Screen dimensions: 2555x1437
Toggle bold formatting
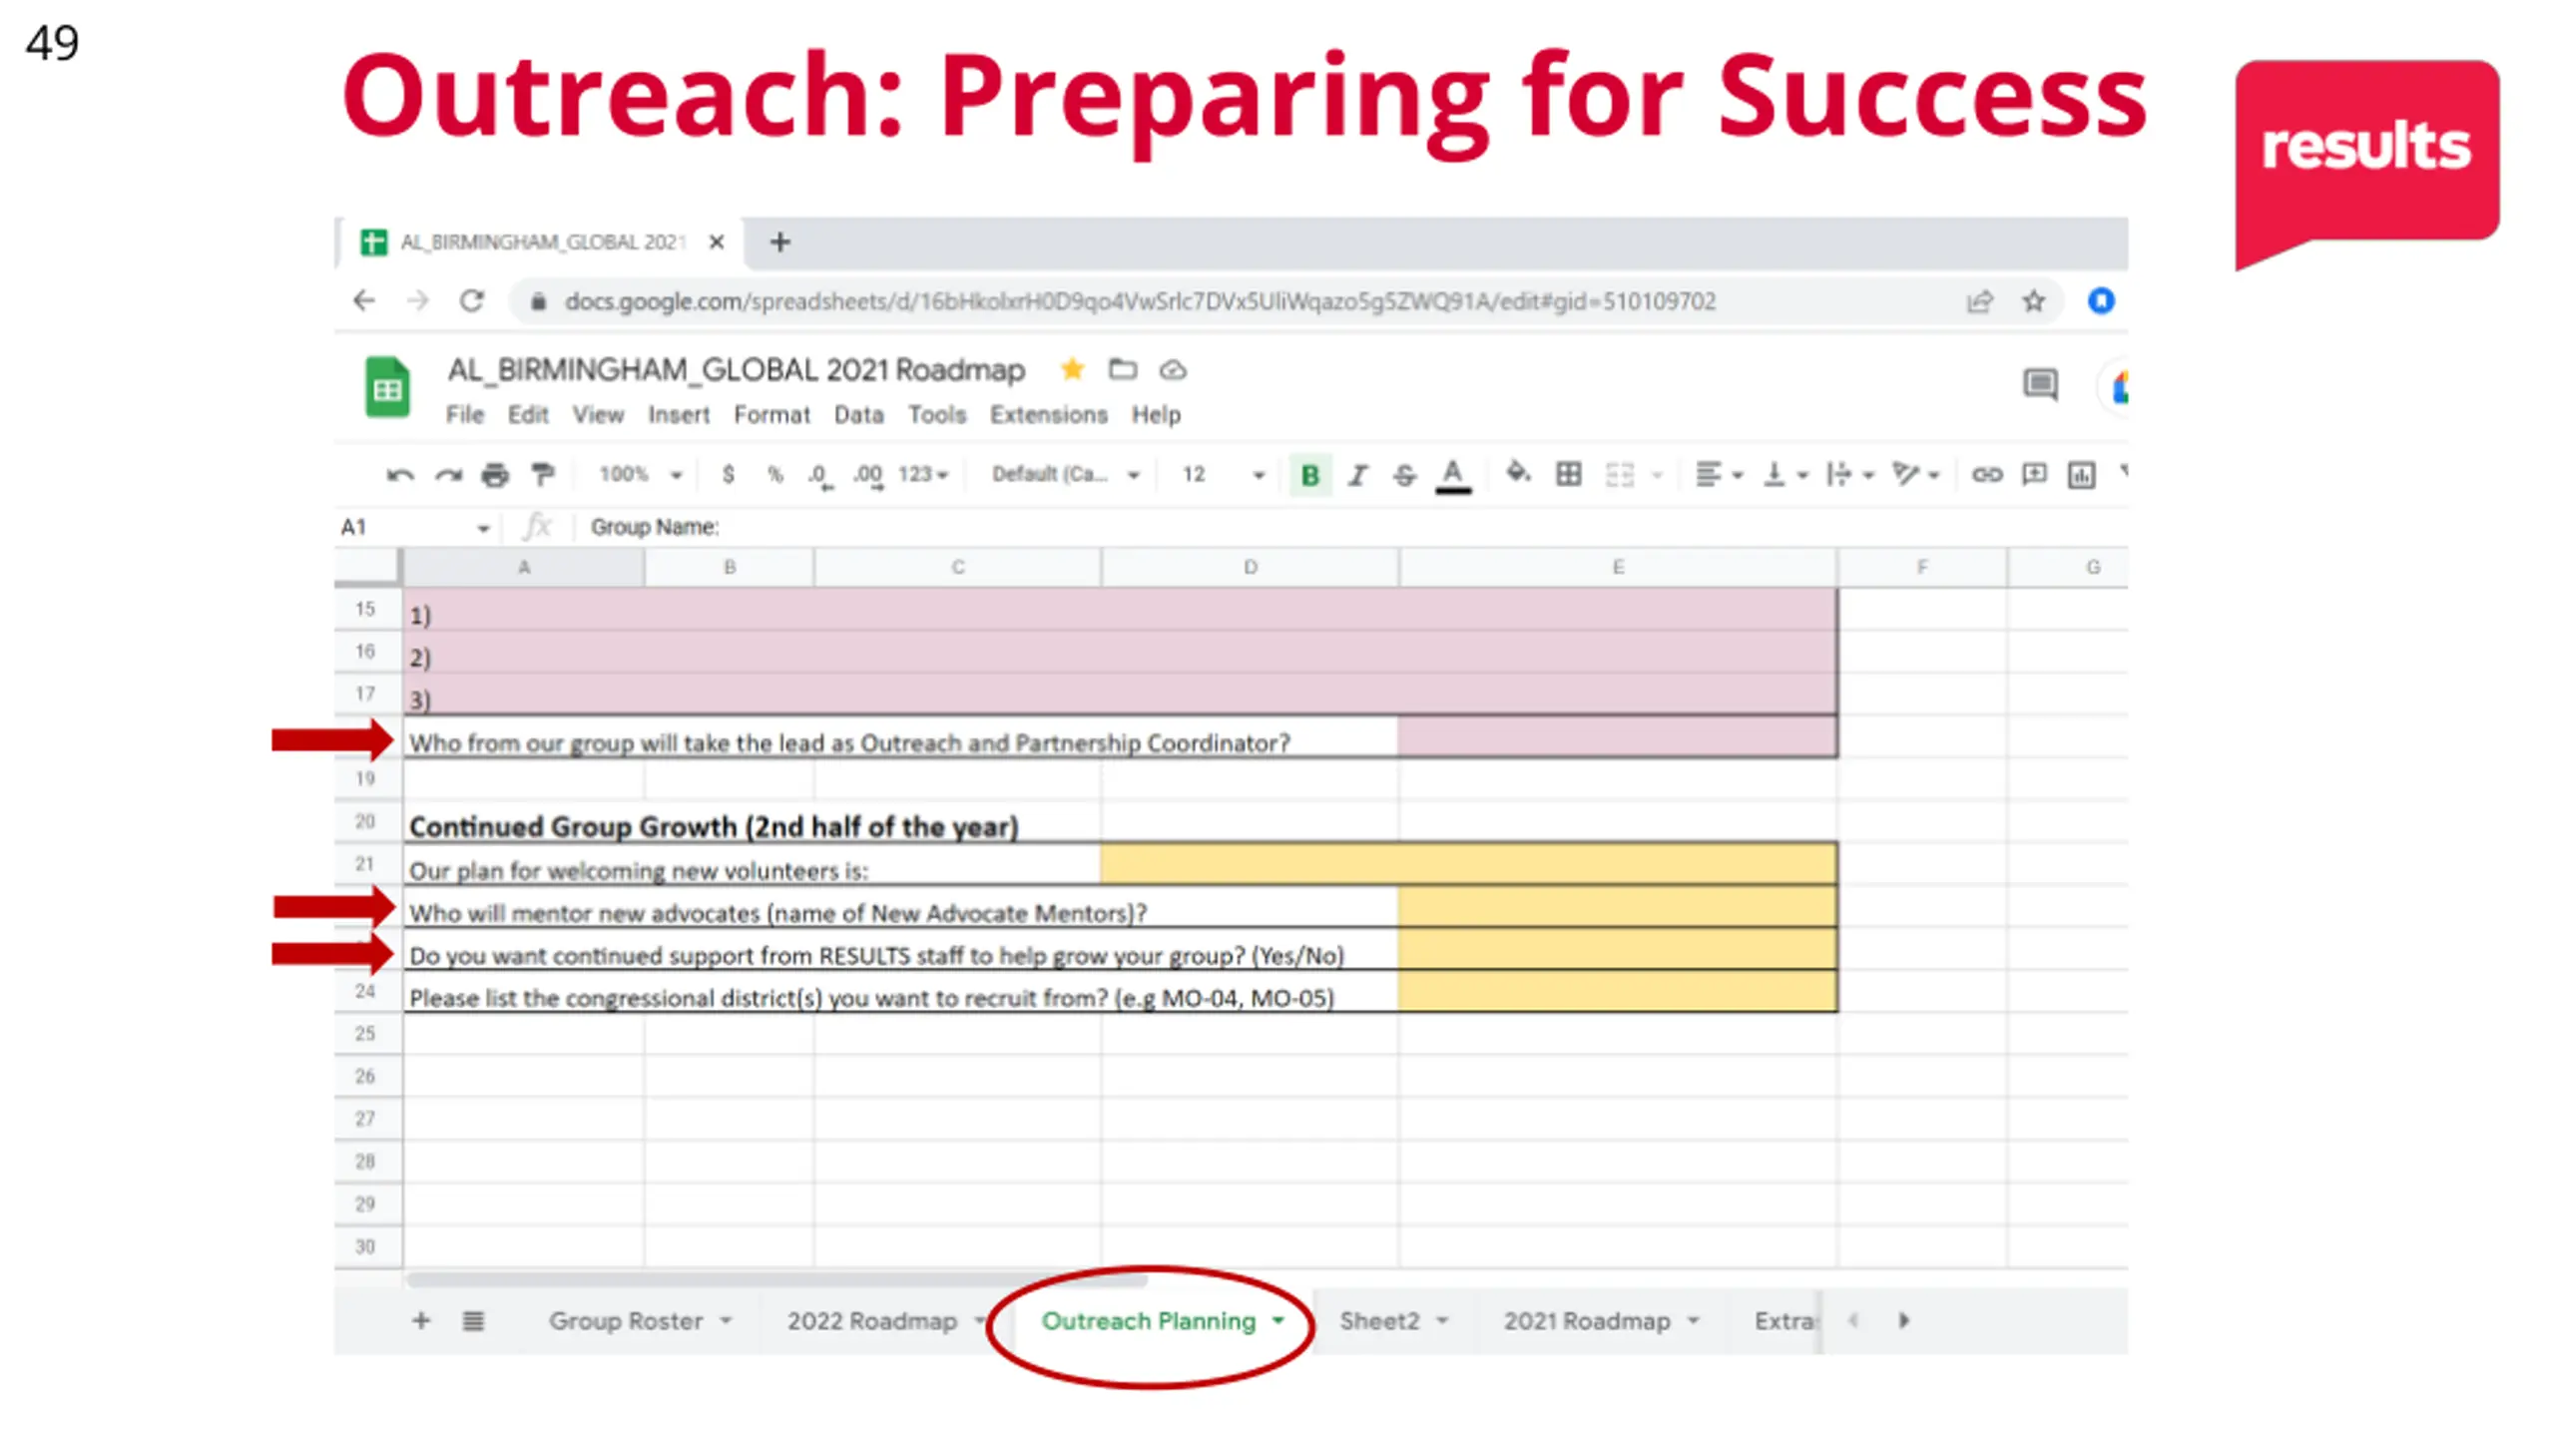[x=1310, y=475]
